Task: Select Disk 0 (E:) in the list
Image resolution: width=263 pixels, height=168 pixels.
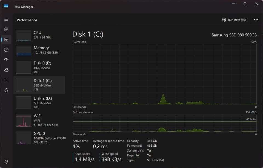Action: [39, 67]
